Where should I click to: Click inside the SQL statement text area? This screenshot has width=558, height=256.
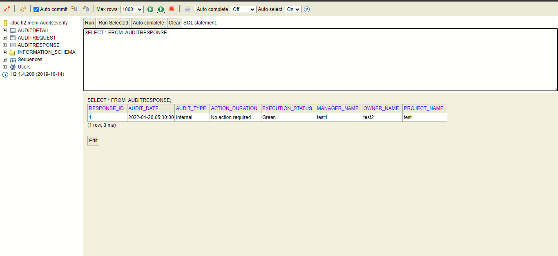321,60
